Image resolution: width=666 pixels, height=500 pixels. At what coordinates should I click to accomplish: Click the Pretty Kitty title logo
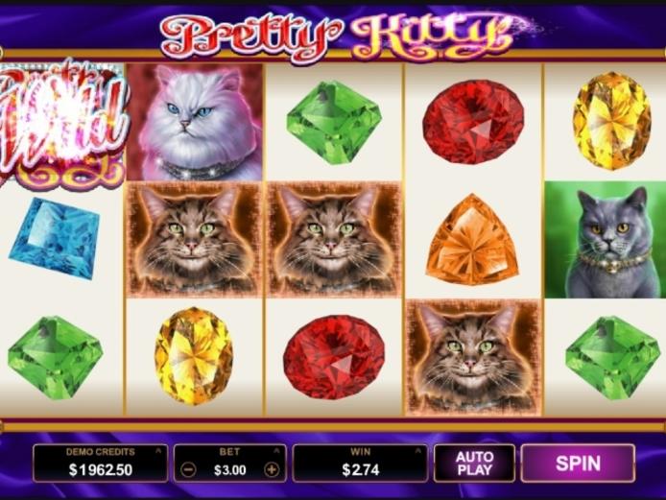(x=336, y=36)
